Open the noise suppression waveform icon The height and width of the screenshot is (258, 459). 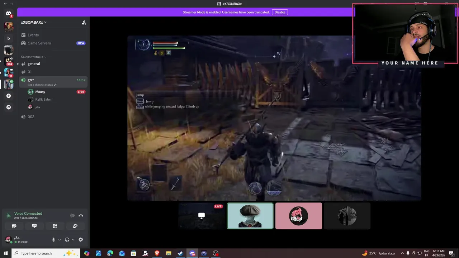72,215
